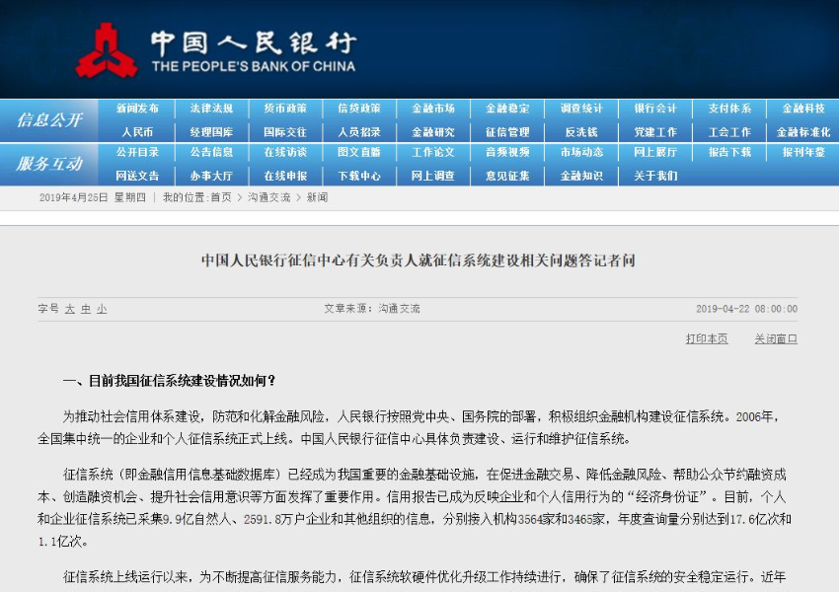840x592 pixels.
Task: Open 工作论文 section
Action: (433, 153)
